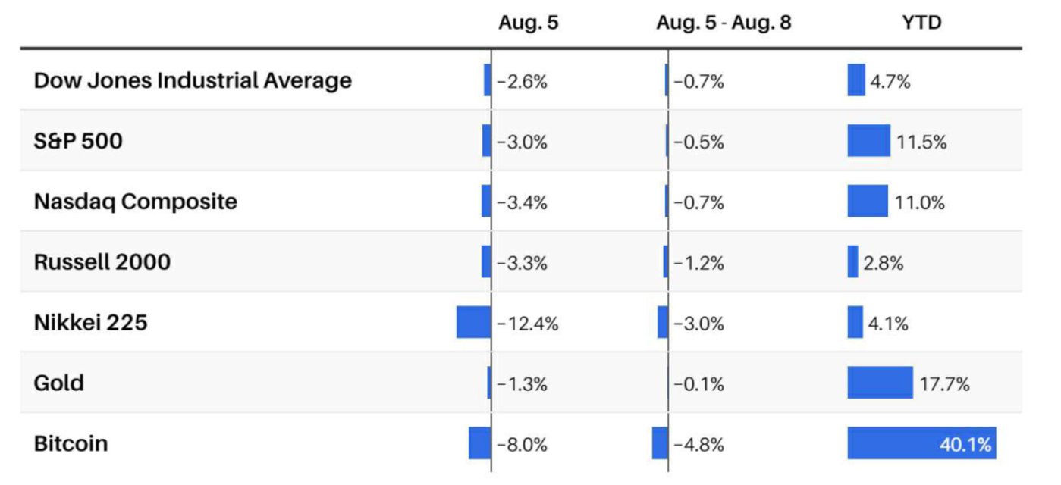The height and width of the screenshot is (485, 1061).
Task: Select Bitcoin's -4.8% weekly bar
Action: 660,443
